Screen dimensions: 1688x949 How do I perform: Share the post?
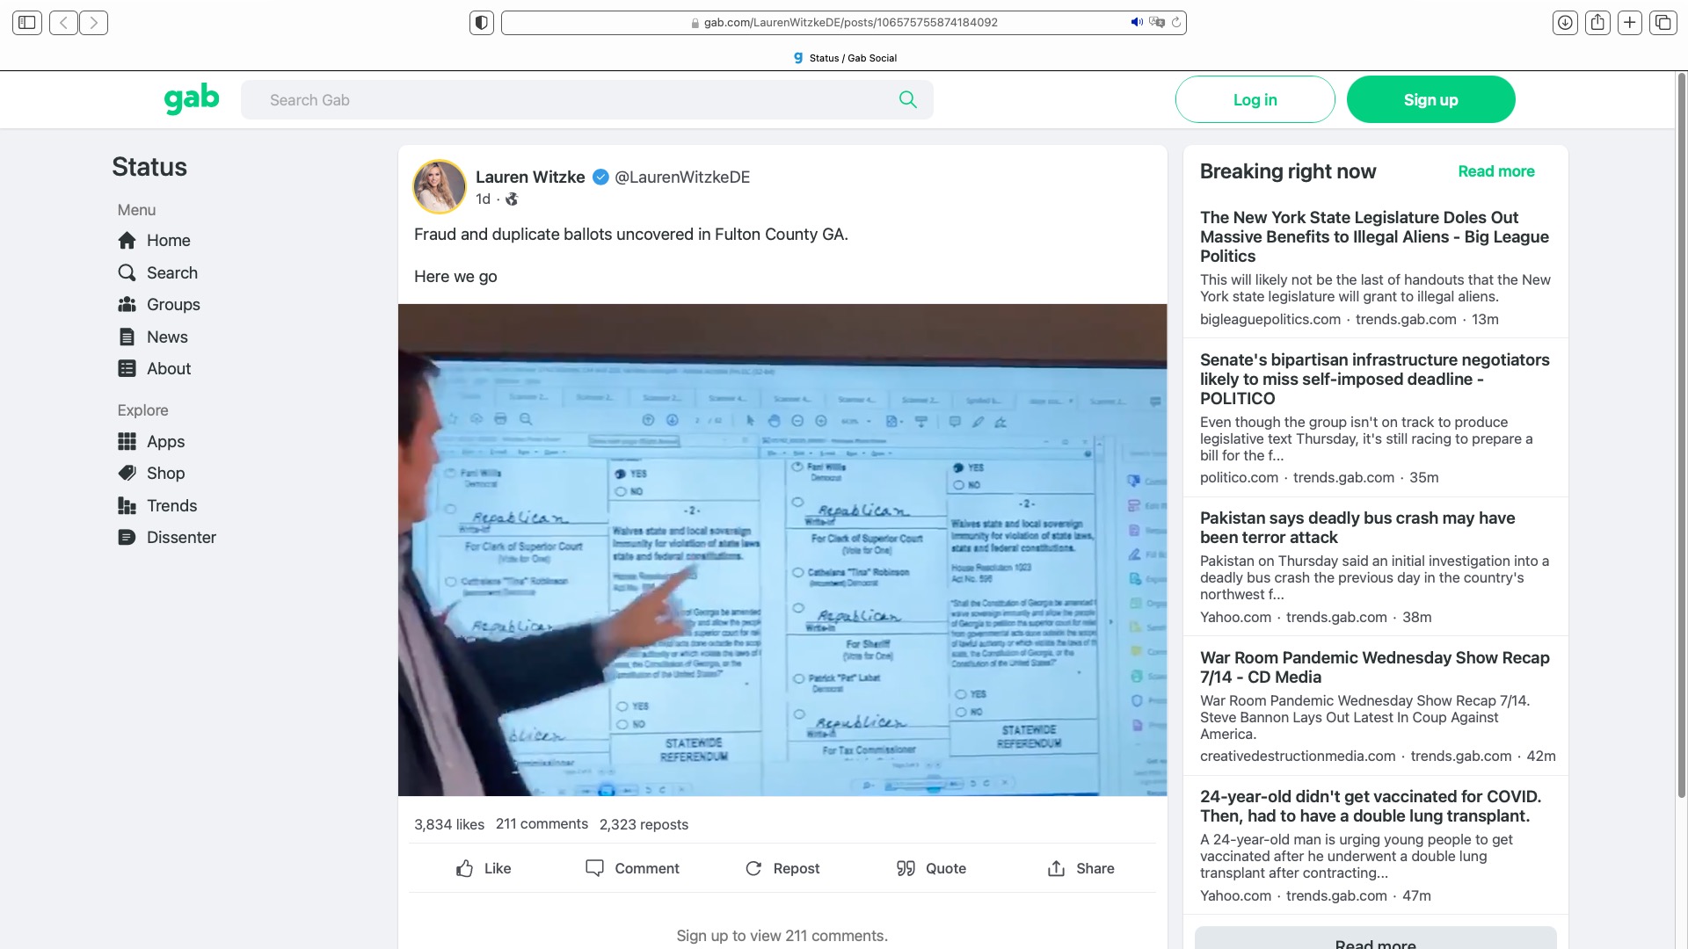[x=1080, y=868]
